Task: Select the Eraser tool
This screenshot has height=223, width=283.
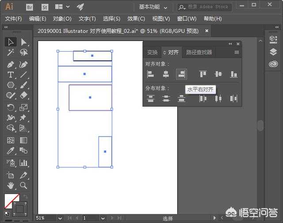Action: click(x=23, y=95)
